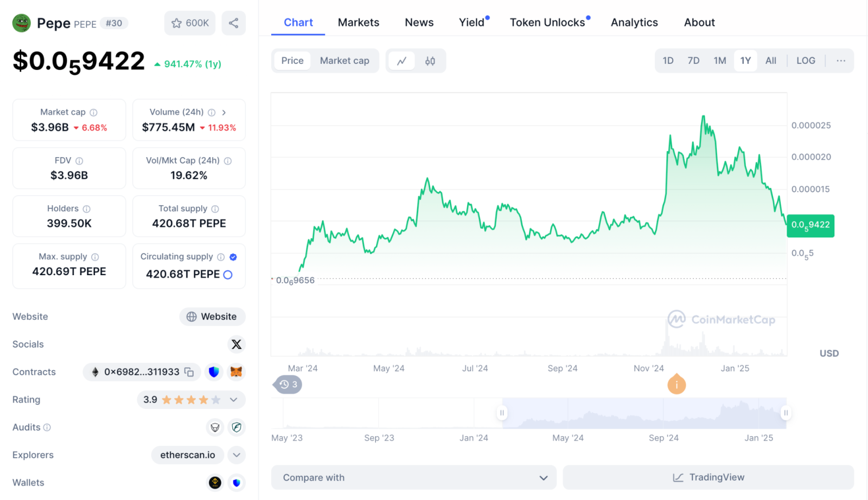868x500 pixels.
Task: Click the MetaMask fox icon
Action: point(236,372)
